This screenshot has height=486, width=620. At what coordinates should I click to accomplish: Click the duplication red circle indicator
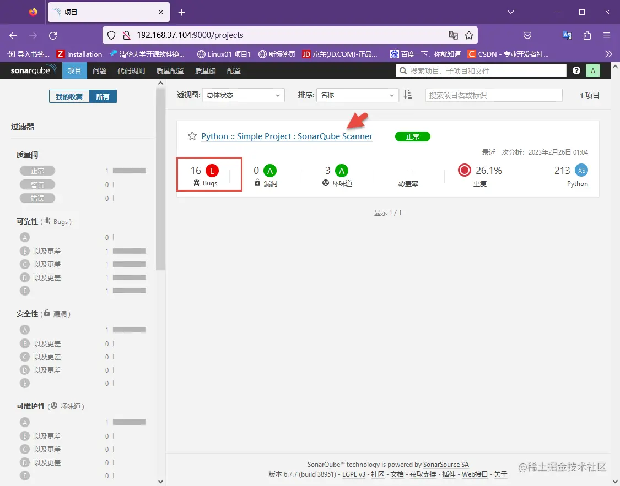(x=464, y=170)
